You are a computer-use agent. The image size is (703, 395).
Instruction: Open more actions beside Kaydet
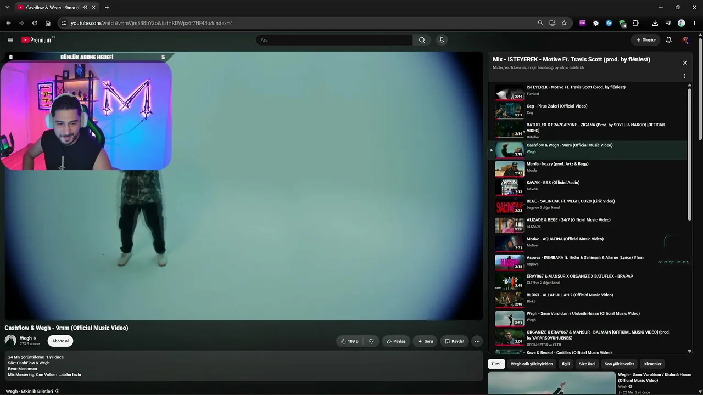[x=477, y=341]
